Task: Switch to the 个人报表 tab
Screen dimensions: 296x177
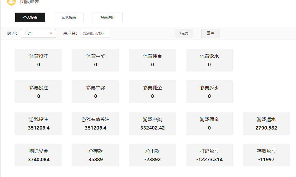Action: [x=30, y=17]
